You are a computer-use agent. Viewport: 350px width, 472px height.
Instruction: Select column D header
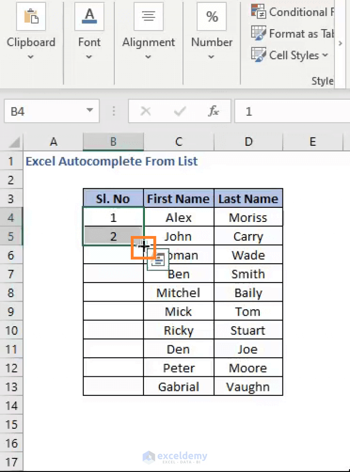248,142
